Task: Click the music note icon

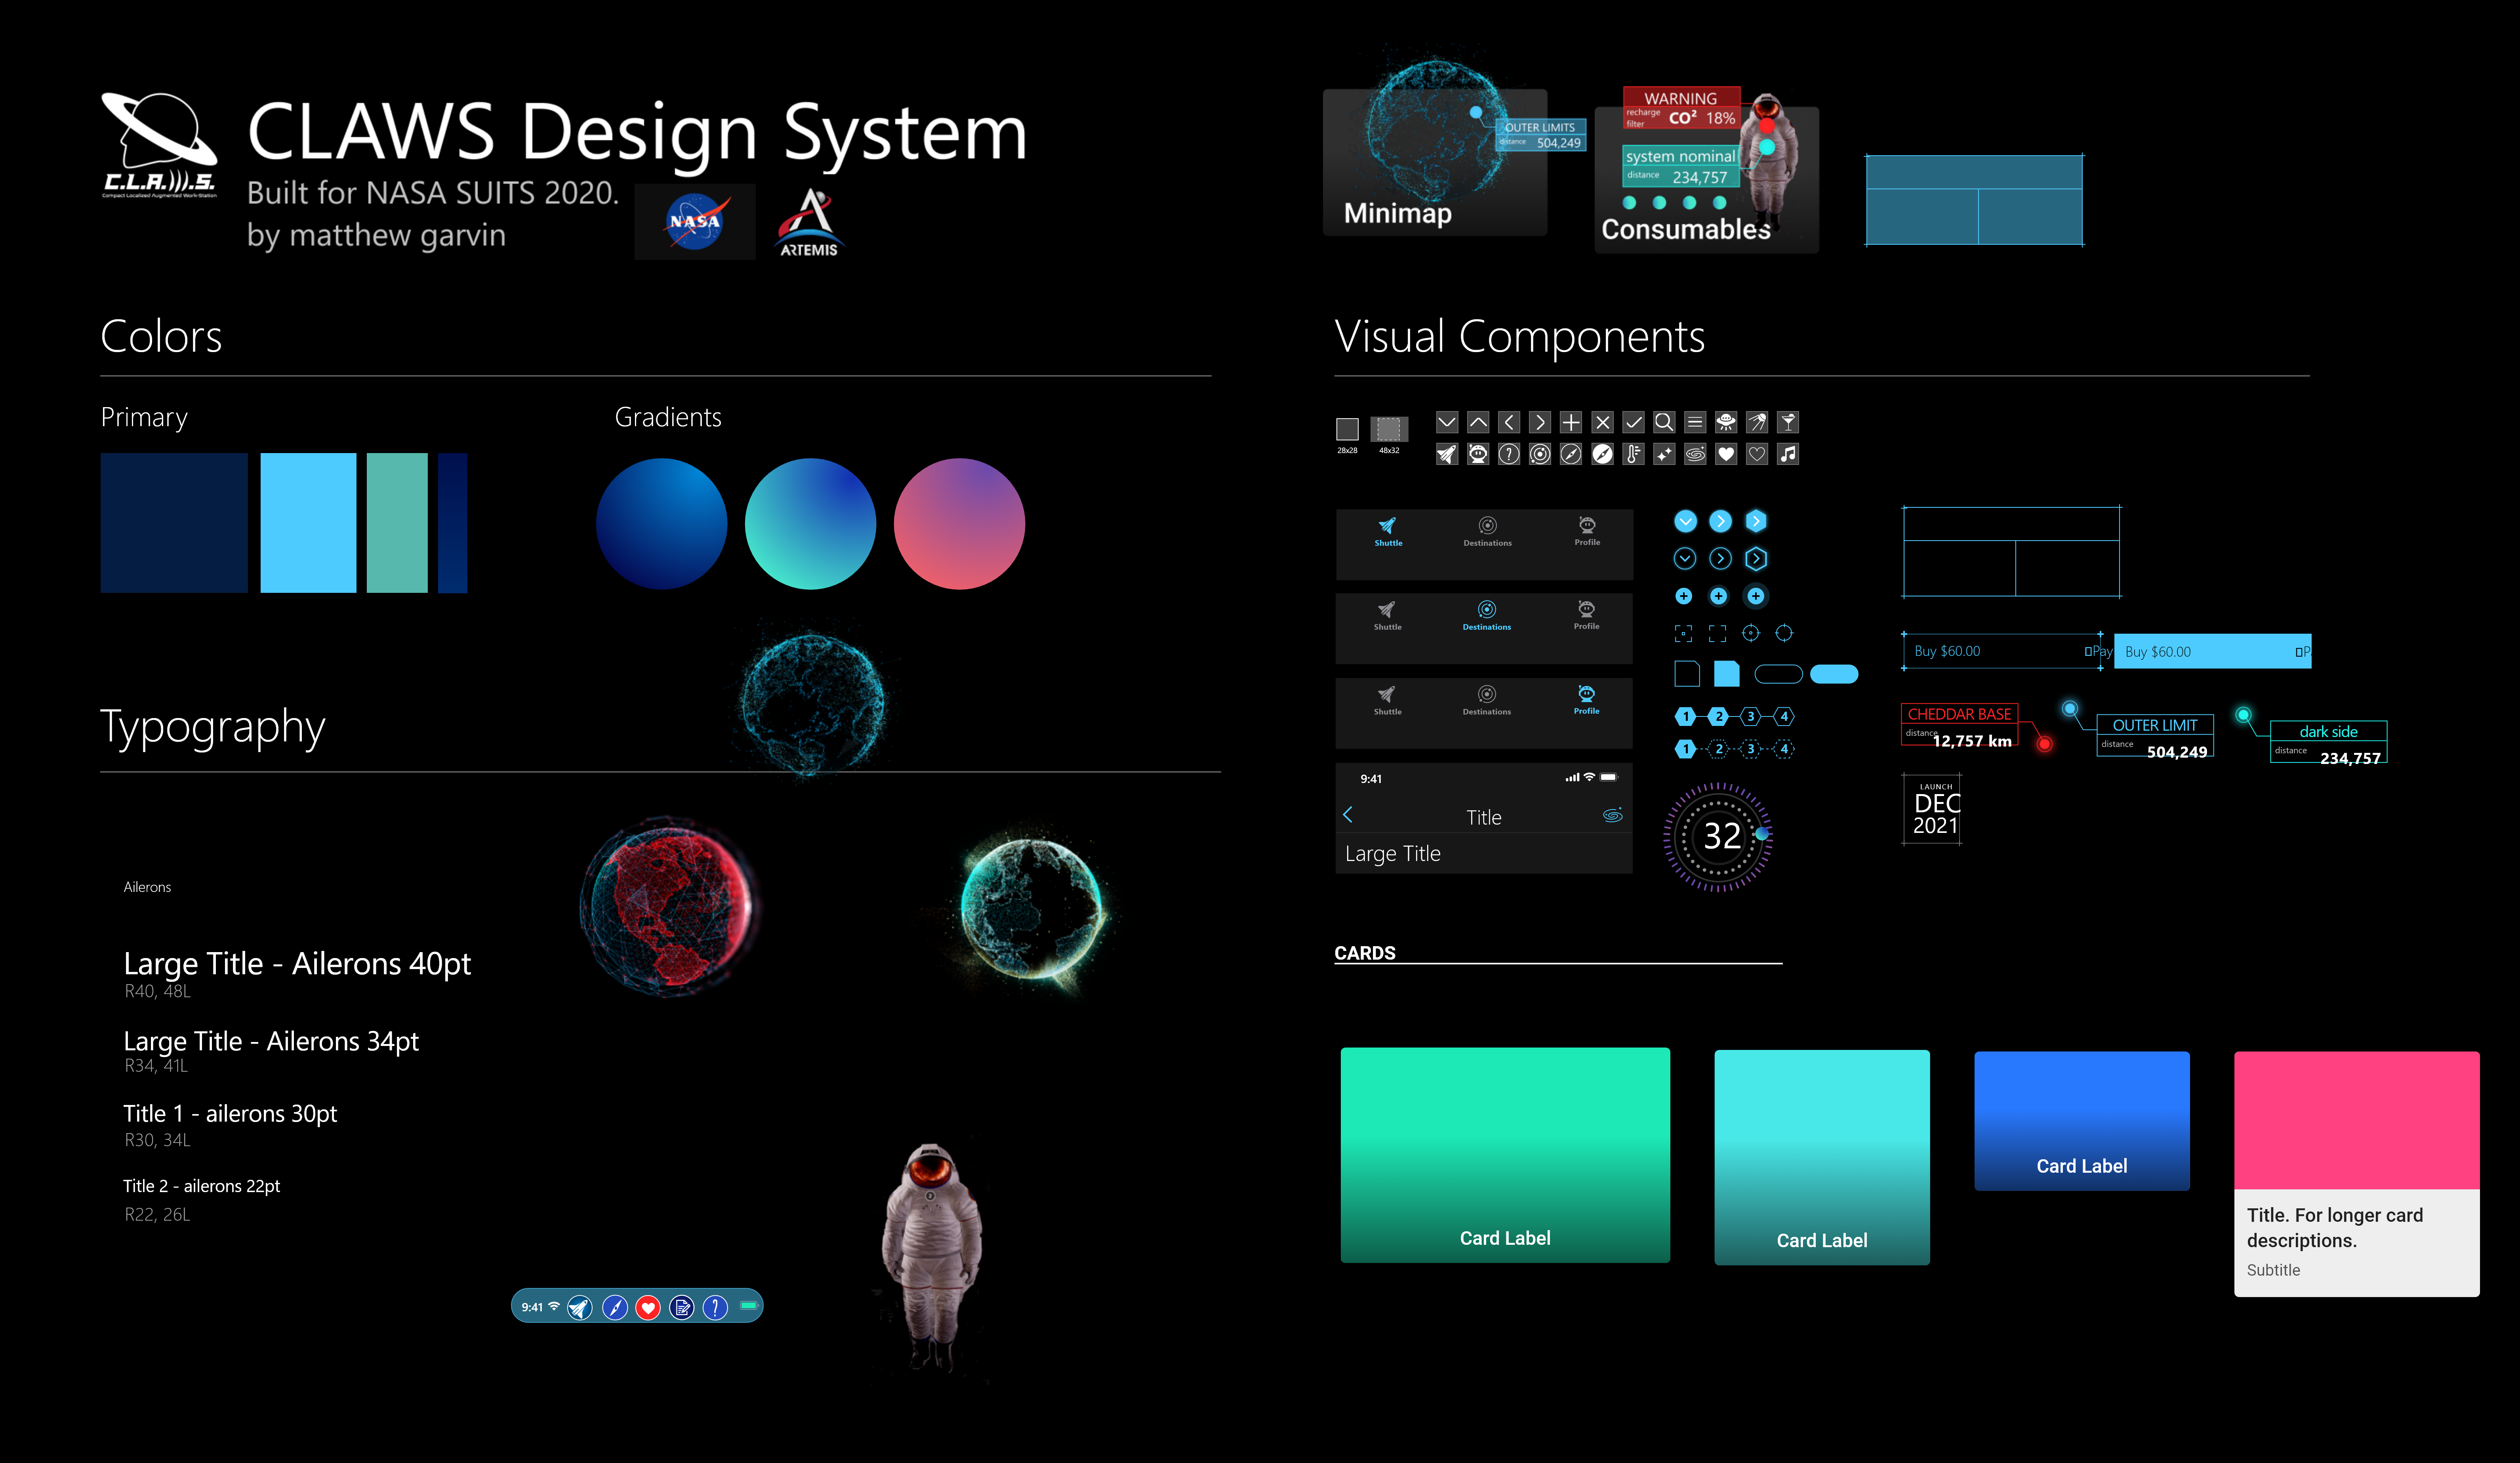Action: click(1788, 454)
